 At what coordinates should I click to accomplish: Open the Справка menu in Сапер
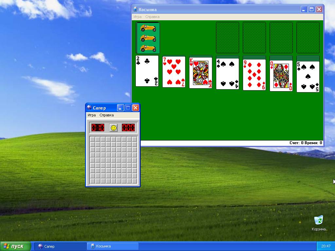coord(107,115)
